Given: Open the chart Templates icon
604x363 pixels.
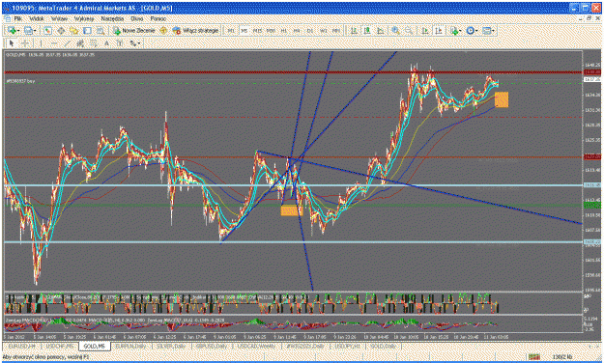Looking at the screenshot, I should (486, 30).
